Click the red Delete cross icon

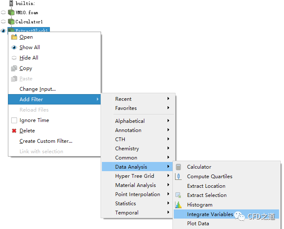pos(14,131)
